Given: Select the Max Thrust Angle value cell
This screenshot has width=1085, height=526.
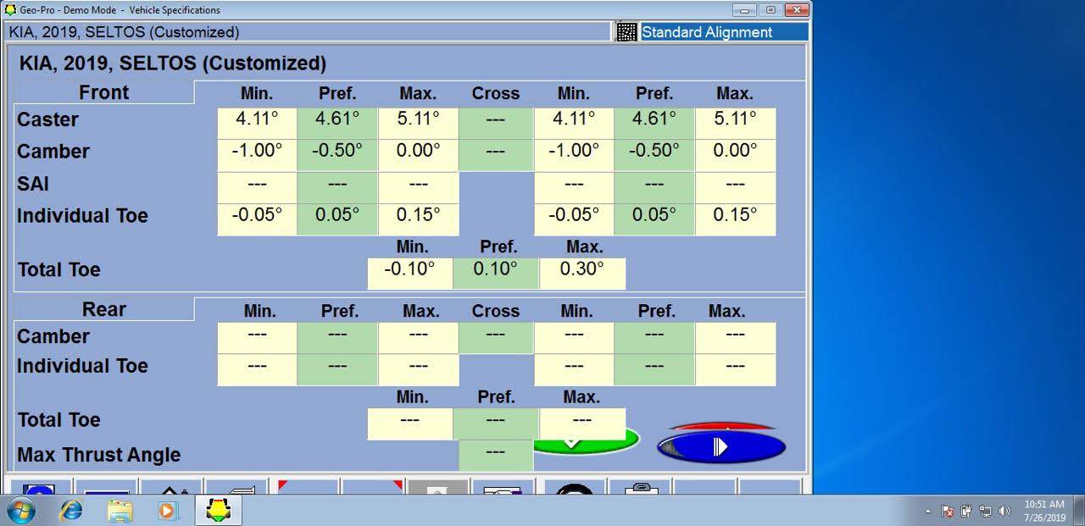Looking at the screenshot, I should click(496, 456).
